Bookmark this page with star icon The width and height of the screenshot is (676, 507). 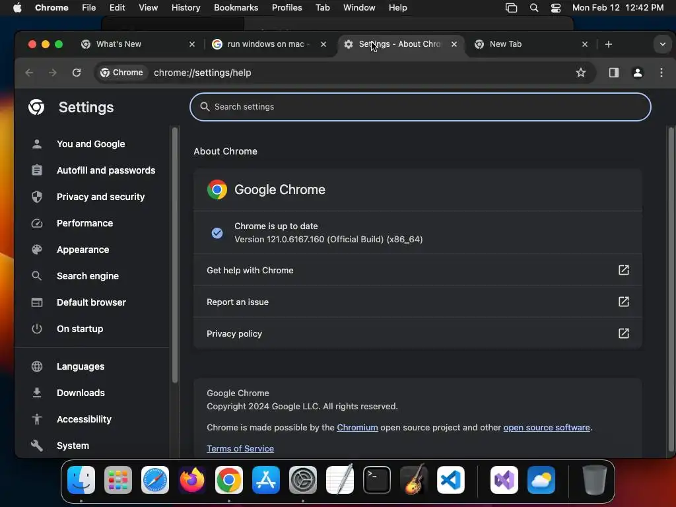coord(581,73)
